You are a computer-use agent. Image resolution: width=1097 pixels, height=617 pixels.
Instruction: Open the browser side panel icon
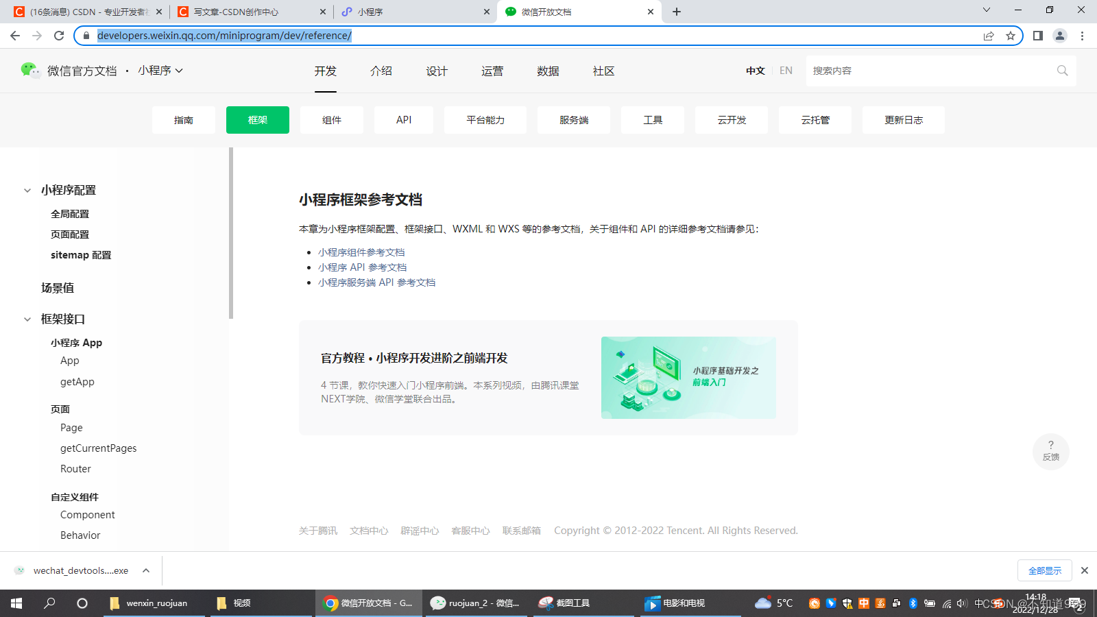[1038, 36]
